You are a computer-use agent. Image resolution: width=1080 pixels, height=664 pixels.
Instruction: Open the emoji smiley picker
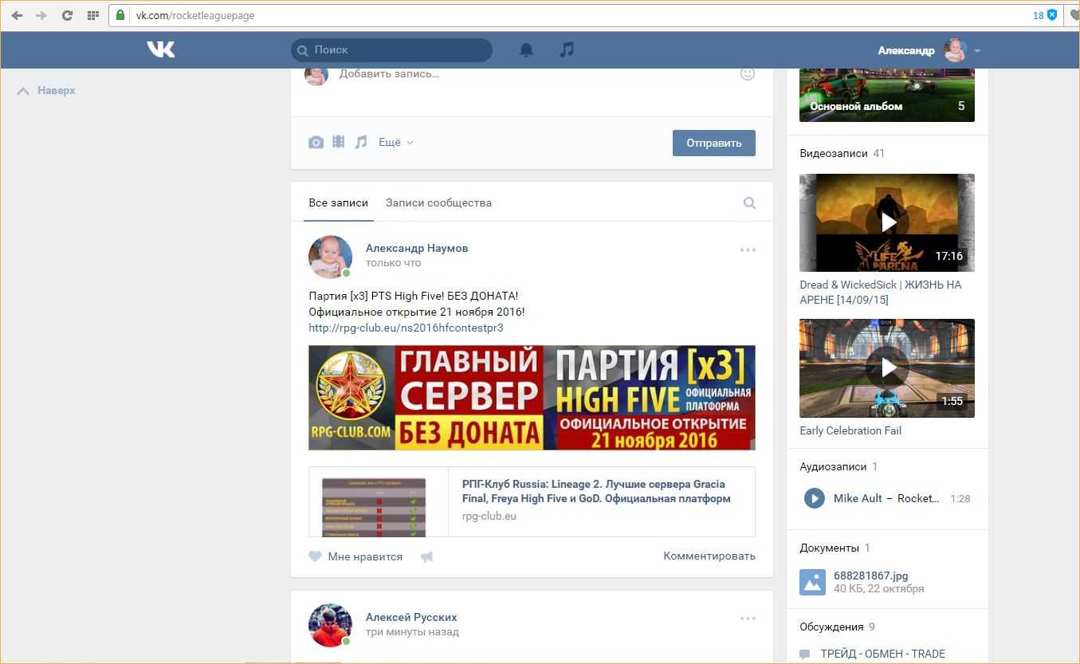click(x=748, y=73)
